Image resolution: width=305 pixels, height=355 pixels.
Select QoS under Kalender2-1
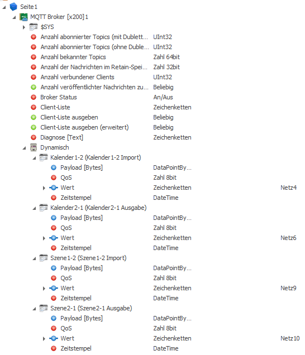[66, 228]
